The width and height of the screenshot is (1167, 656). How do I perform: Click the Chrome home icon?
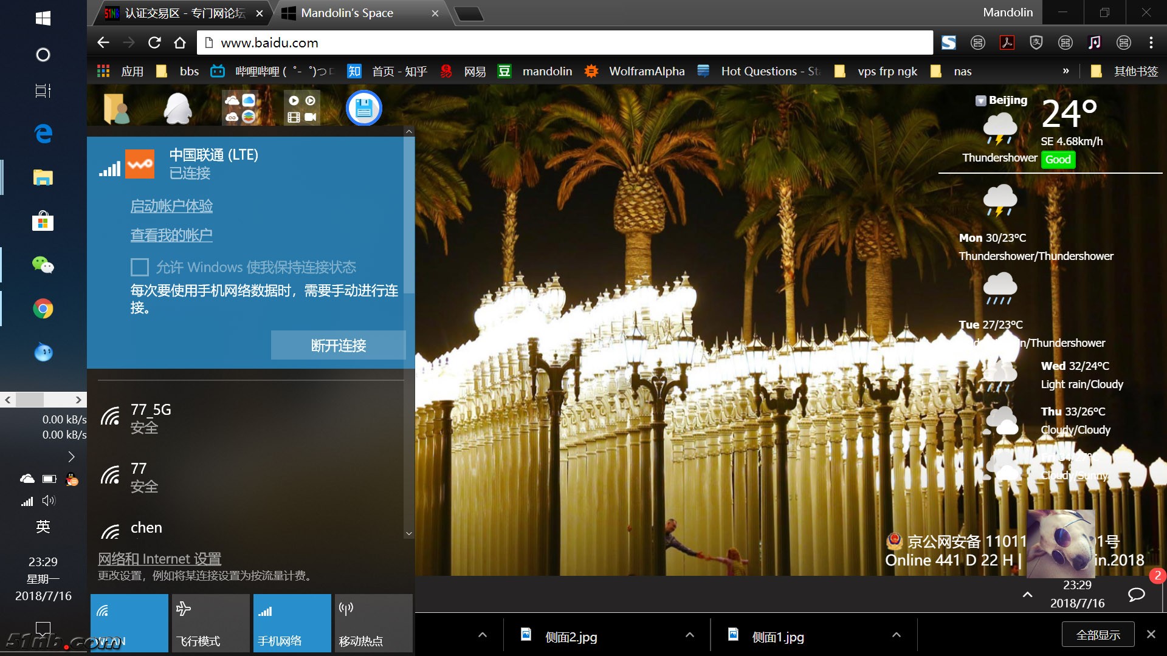180,43
